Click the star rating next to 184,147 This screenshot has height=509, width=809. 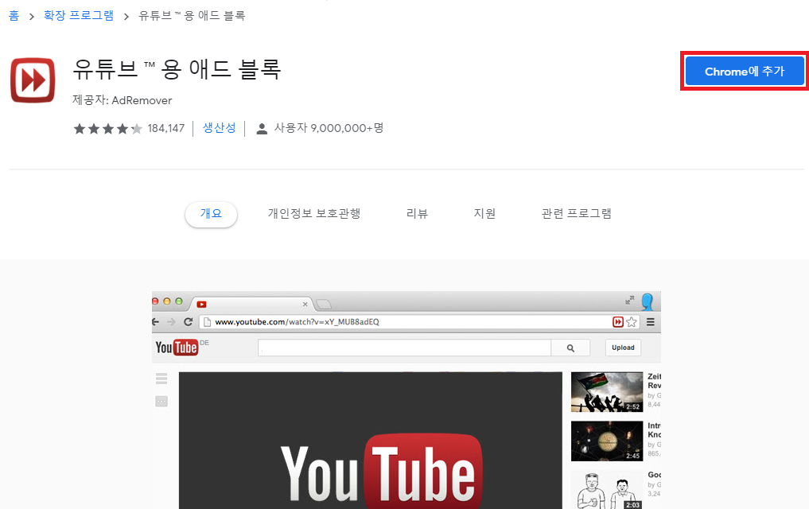108,128
